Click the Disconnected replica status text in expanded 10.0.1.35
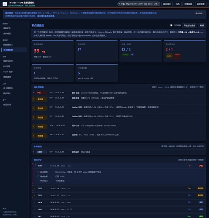 pos(78,172)
